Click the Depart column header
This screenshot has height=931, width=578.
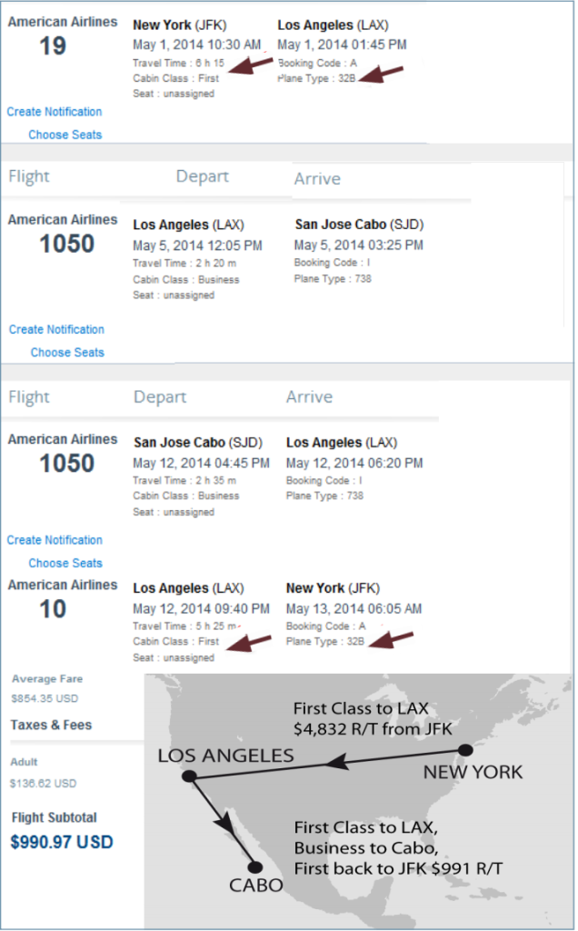pos(202,177)
